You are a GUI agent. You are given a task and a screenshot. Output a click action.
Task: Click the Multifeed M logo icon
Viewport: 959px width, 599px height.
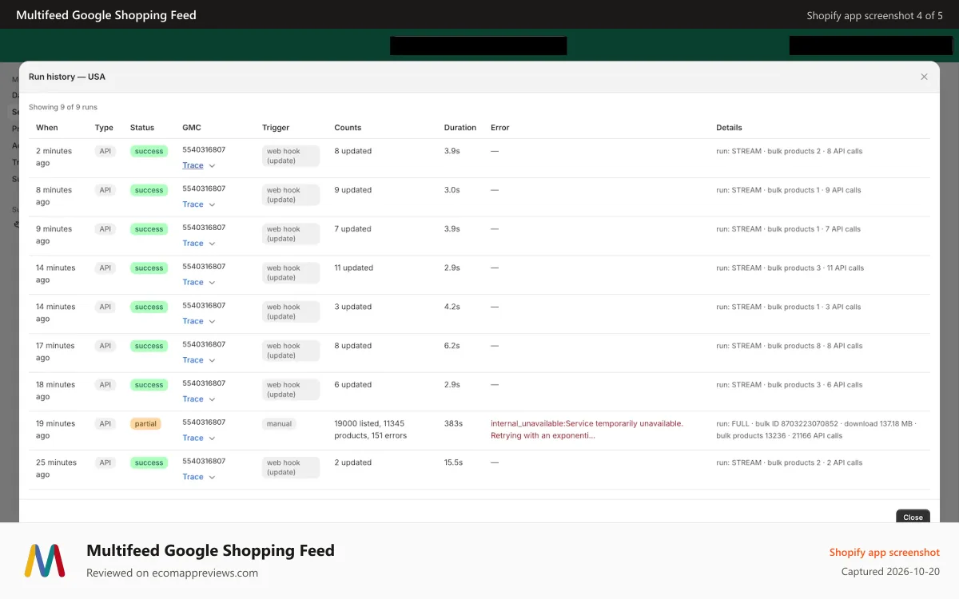coord(45,561)
